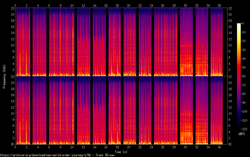Viewport: 250px width, 157px height.
Task: Select the "Frequency (kHz)" vertical axis label
Action: pyautogui.click(x=4, y=76)
